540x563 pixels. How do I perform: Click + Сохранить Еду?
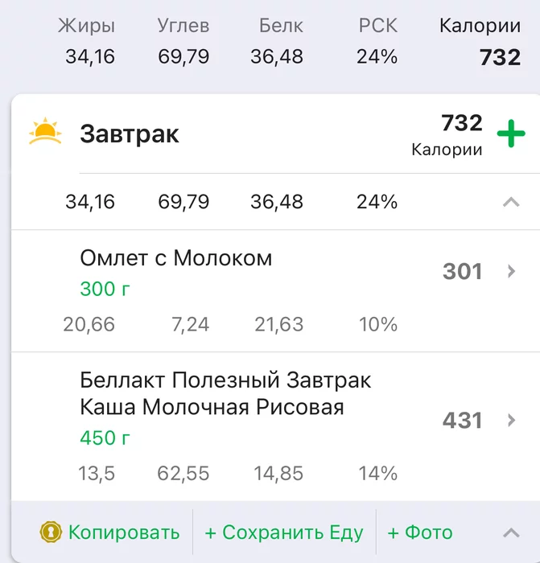click(284, 532)
